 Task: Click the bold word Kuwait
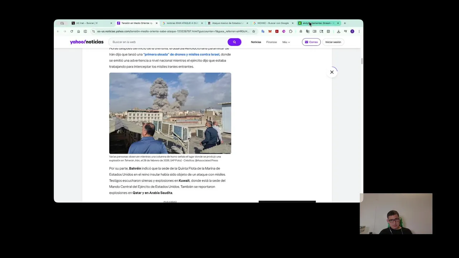click(x=184, y=181)
